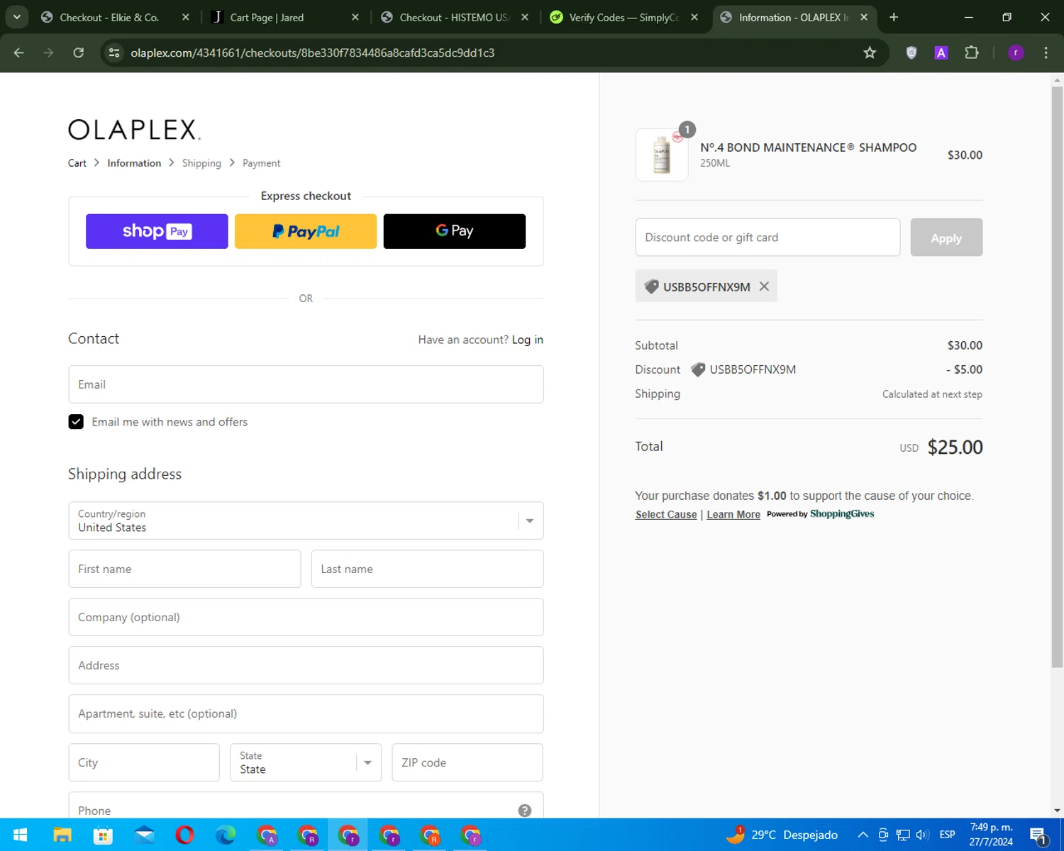Viewport: 1064px width, 851px height.
Task: Open the purple A extension icon
Action: click(x=941, y=52)
